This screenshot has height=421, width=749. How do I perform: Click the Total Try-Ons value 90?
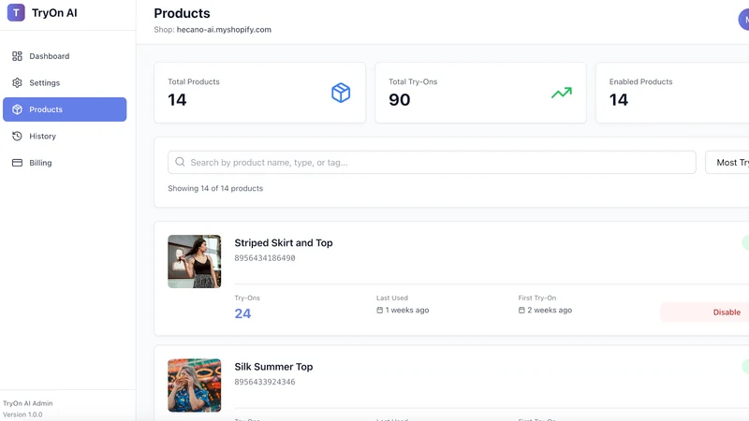coord(400,100)
